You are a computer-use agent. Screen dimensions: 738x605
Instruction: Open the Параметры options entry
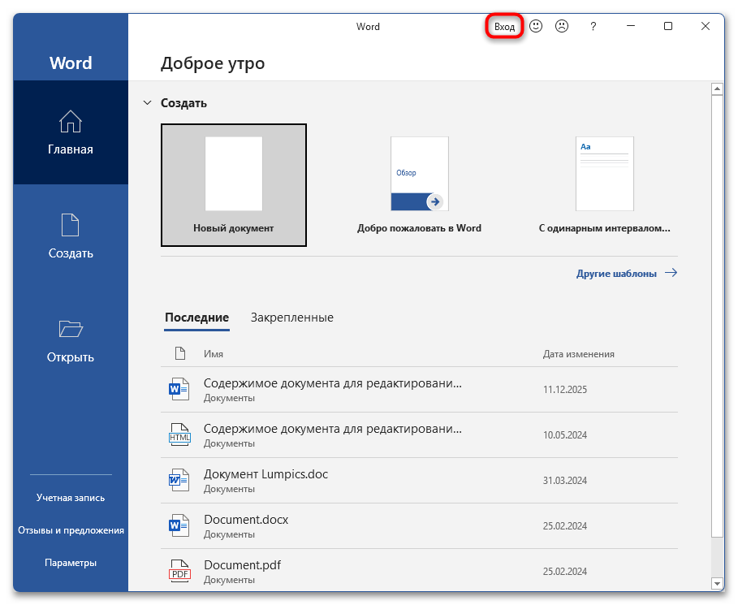click(x=71, y=562)
